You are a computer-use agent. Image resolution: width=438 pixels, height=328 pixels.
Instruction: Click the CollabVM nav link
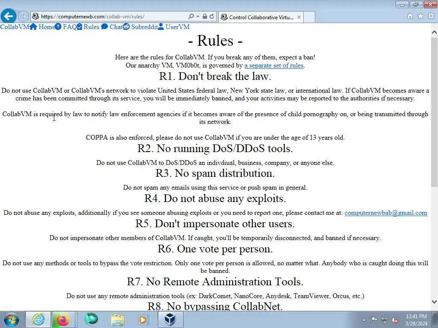pyautogui.click(x=15, y=27)
